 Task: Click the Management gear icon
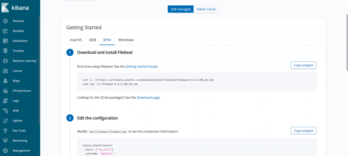5,151
